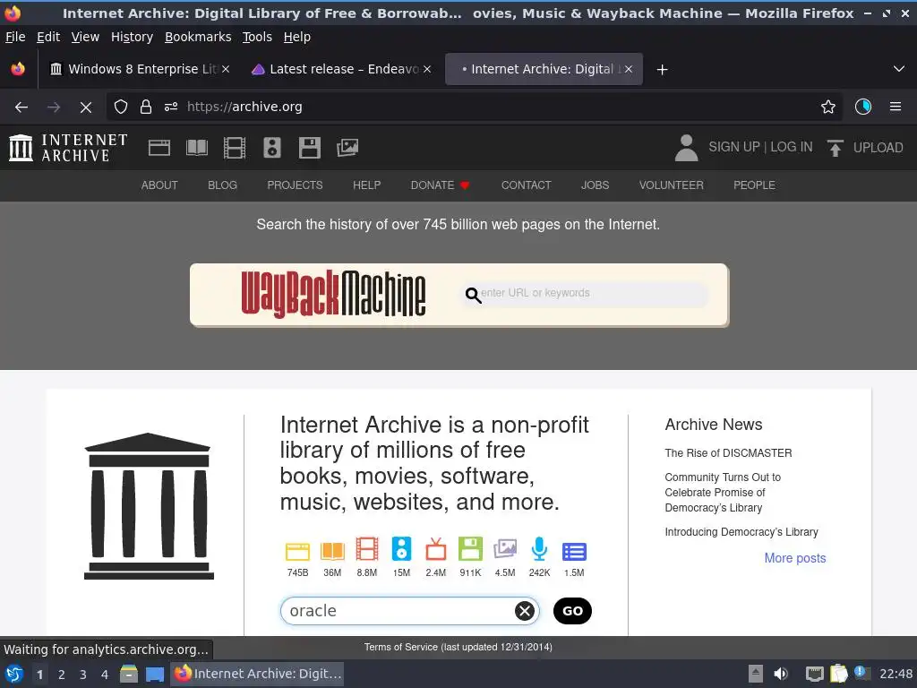Image resolution: width=917 pixels, height=688 pixels.
Task: Open Introducing Democracy's Library post
Action: tap(741, 532)
